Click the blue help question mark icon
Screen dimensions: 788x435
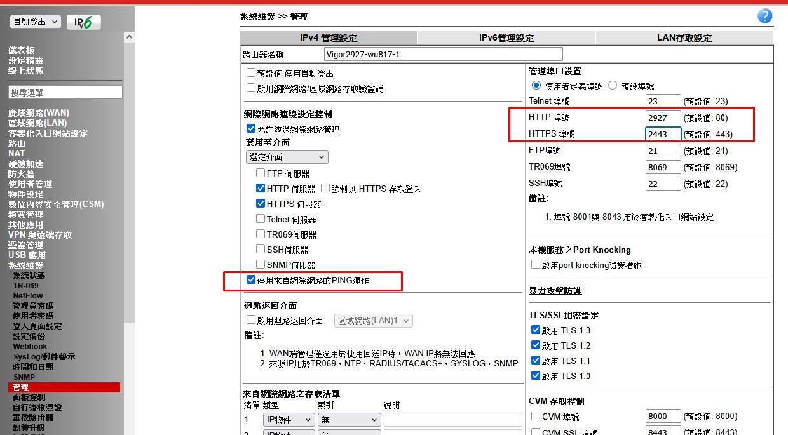[x=764, y=17]
